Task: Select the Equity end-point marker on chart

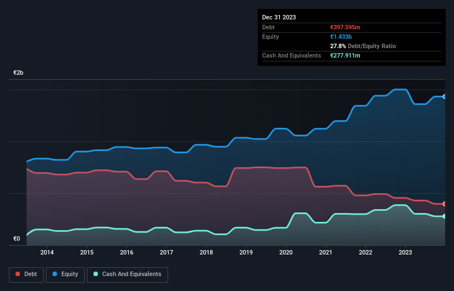Action: pyautogui.click(x=445, y=96)
